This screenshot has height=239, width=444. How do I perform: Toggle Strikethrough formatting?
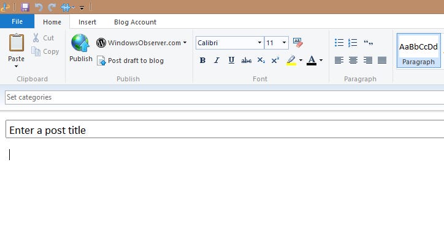247,60
